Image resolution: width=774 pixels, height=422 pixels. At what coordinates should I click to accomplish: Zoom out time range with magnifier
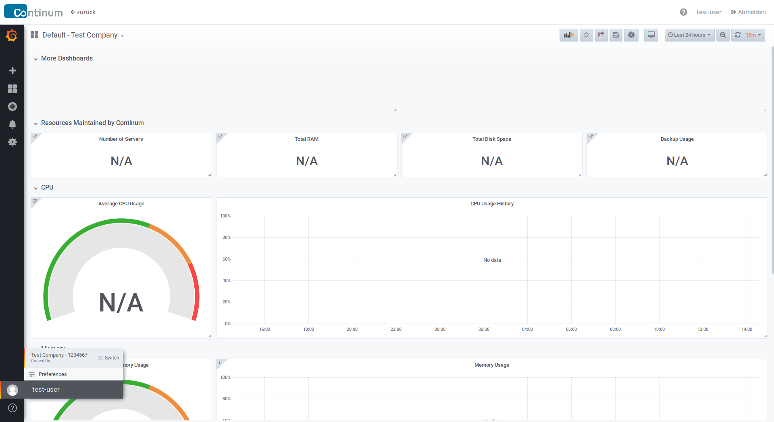click(723, 35)
